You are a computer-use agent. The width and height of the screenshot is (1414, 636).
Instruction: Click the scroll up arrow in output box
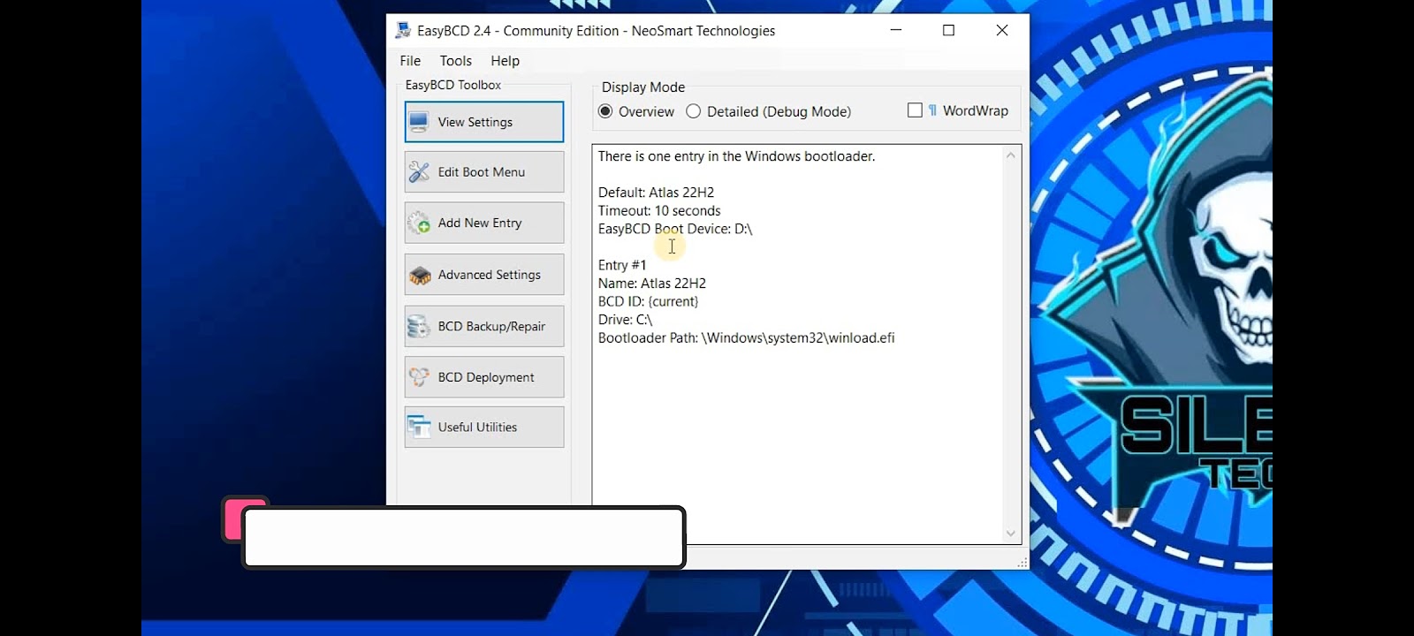click(1011, 155)
